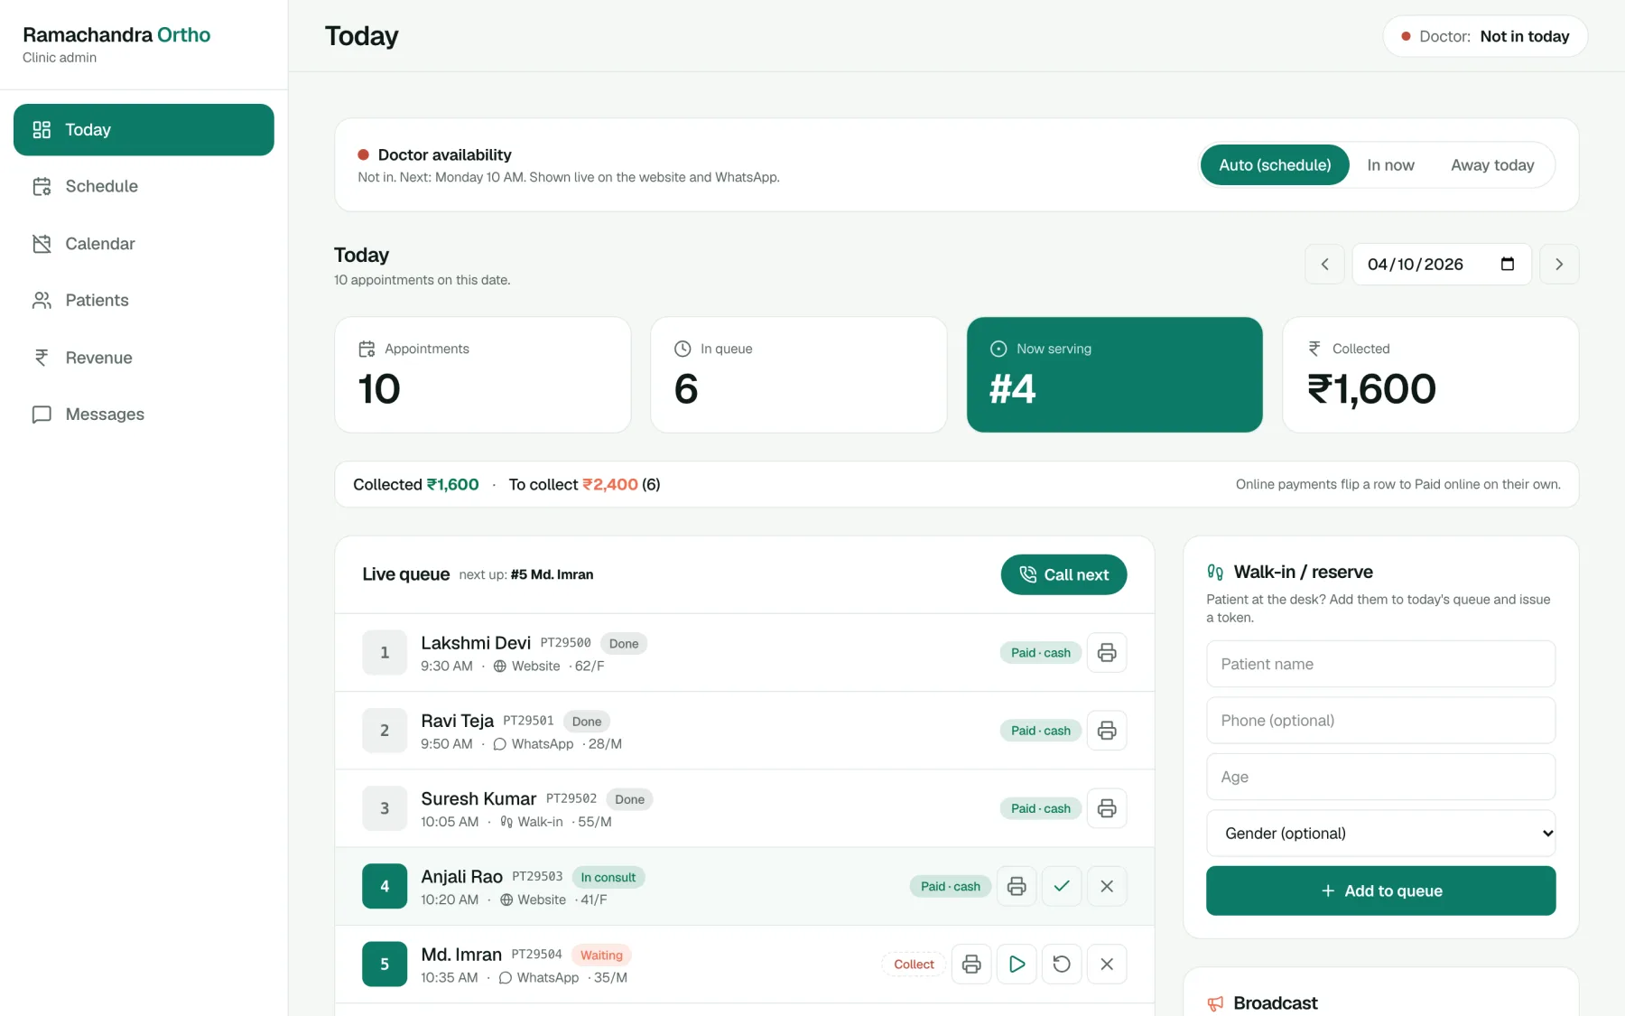Mark Anjali Rao consult as done
Image resolution: width=1625 pixels, height=1016 pixels.
(x=1062, y=886)
